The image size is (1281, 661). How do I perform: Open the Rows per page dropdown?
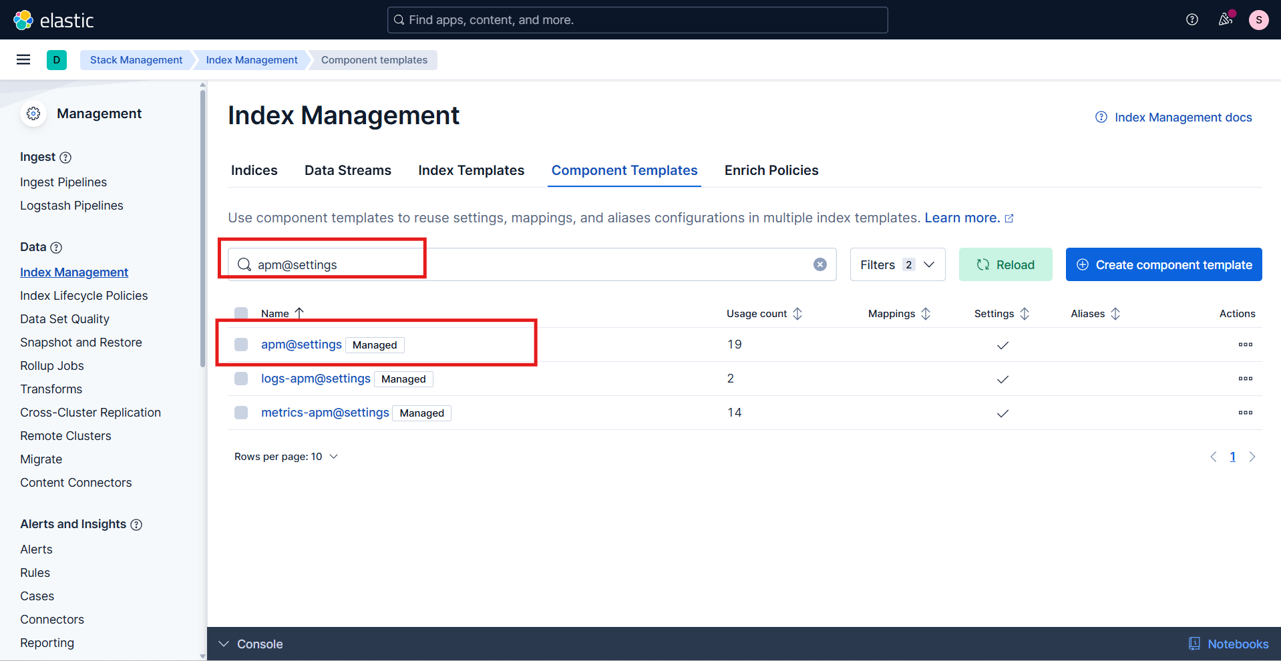[x=285, y=457]
